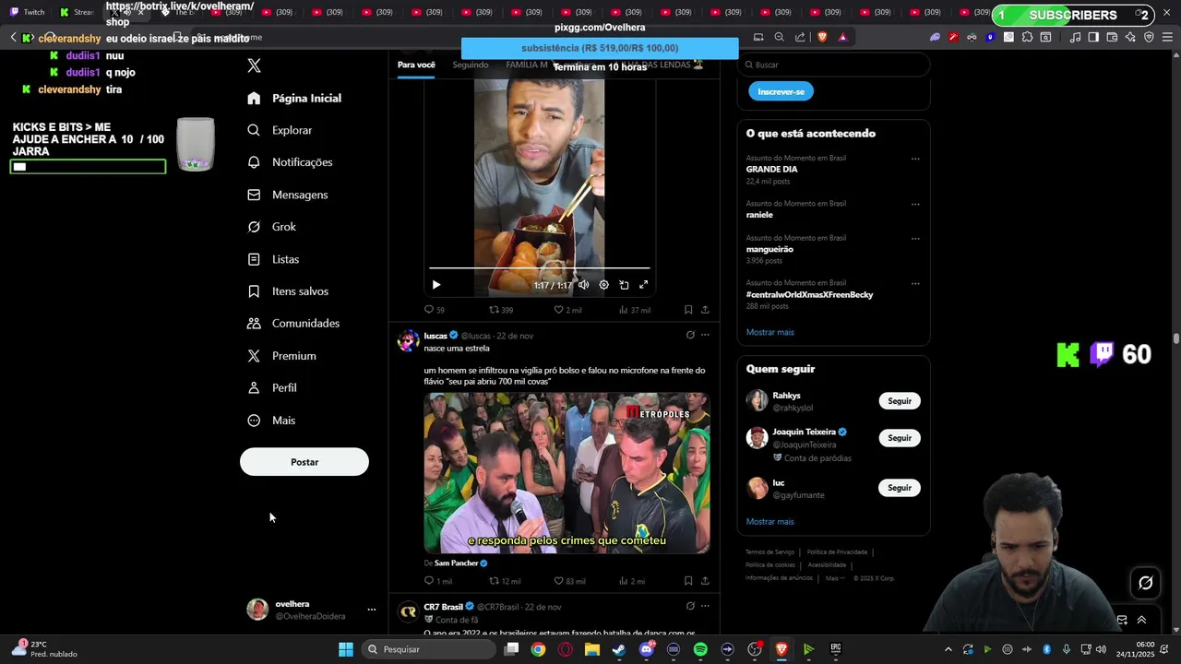Follow Rahkys with Seguir button
The width and height of the screenshot is (1181, 664).
(900, 401)
